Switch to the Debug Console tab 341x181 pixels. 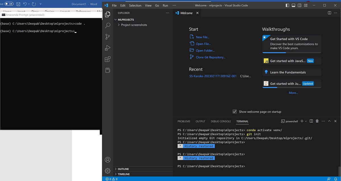221,121
